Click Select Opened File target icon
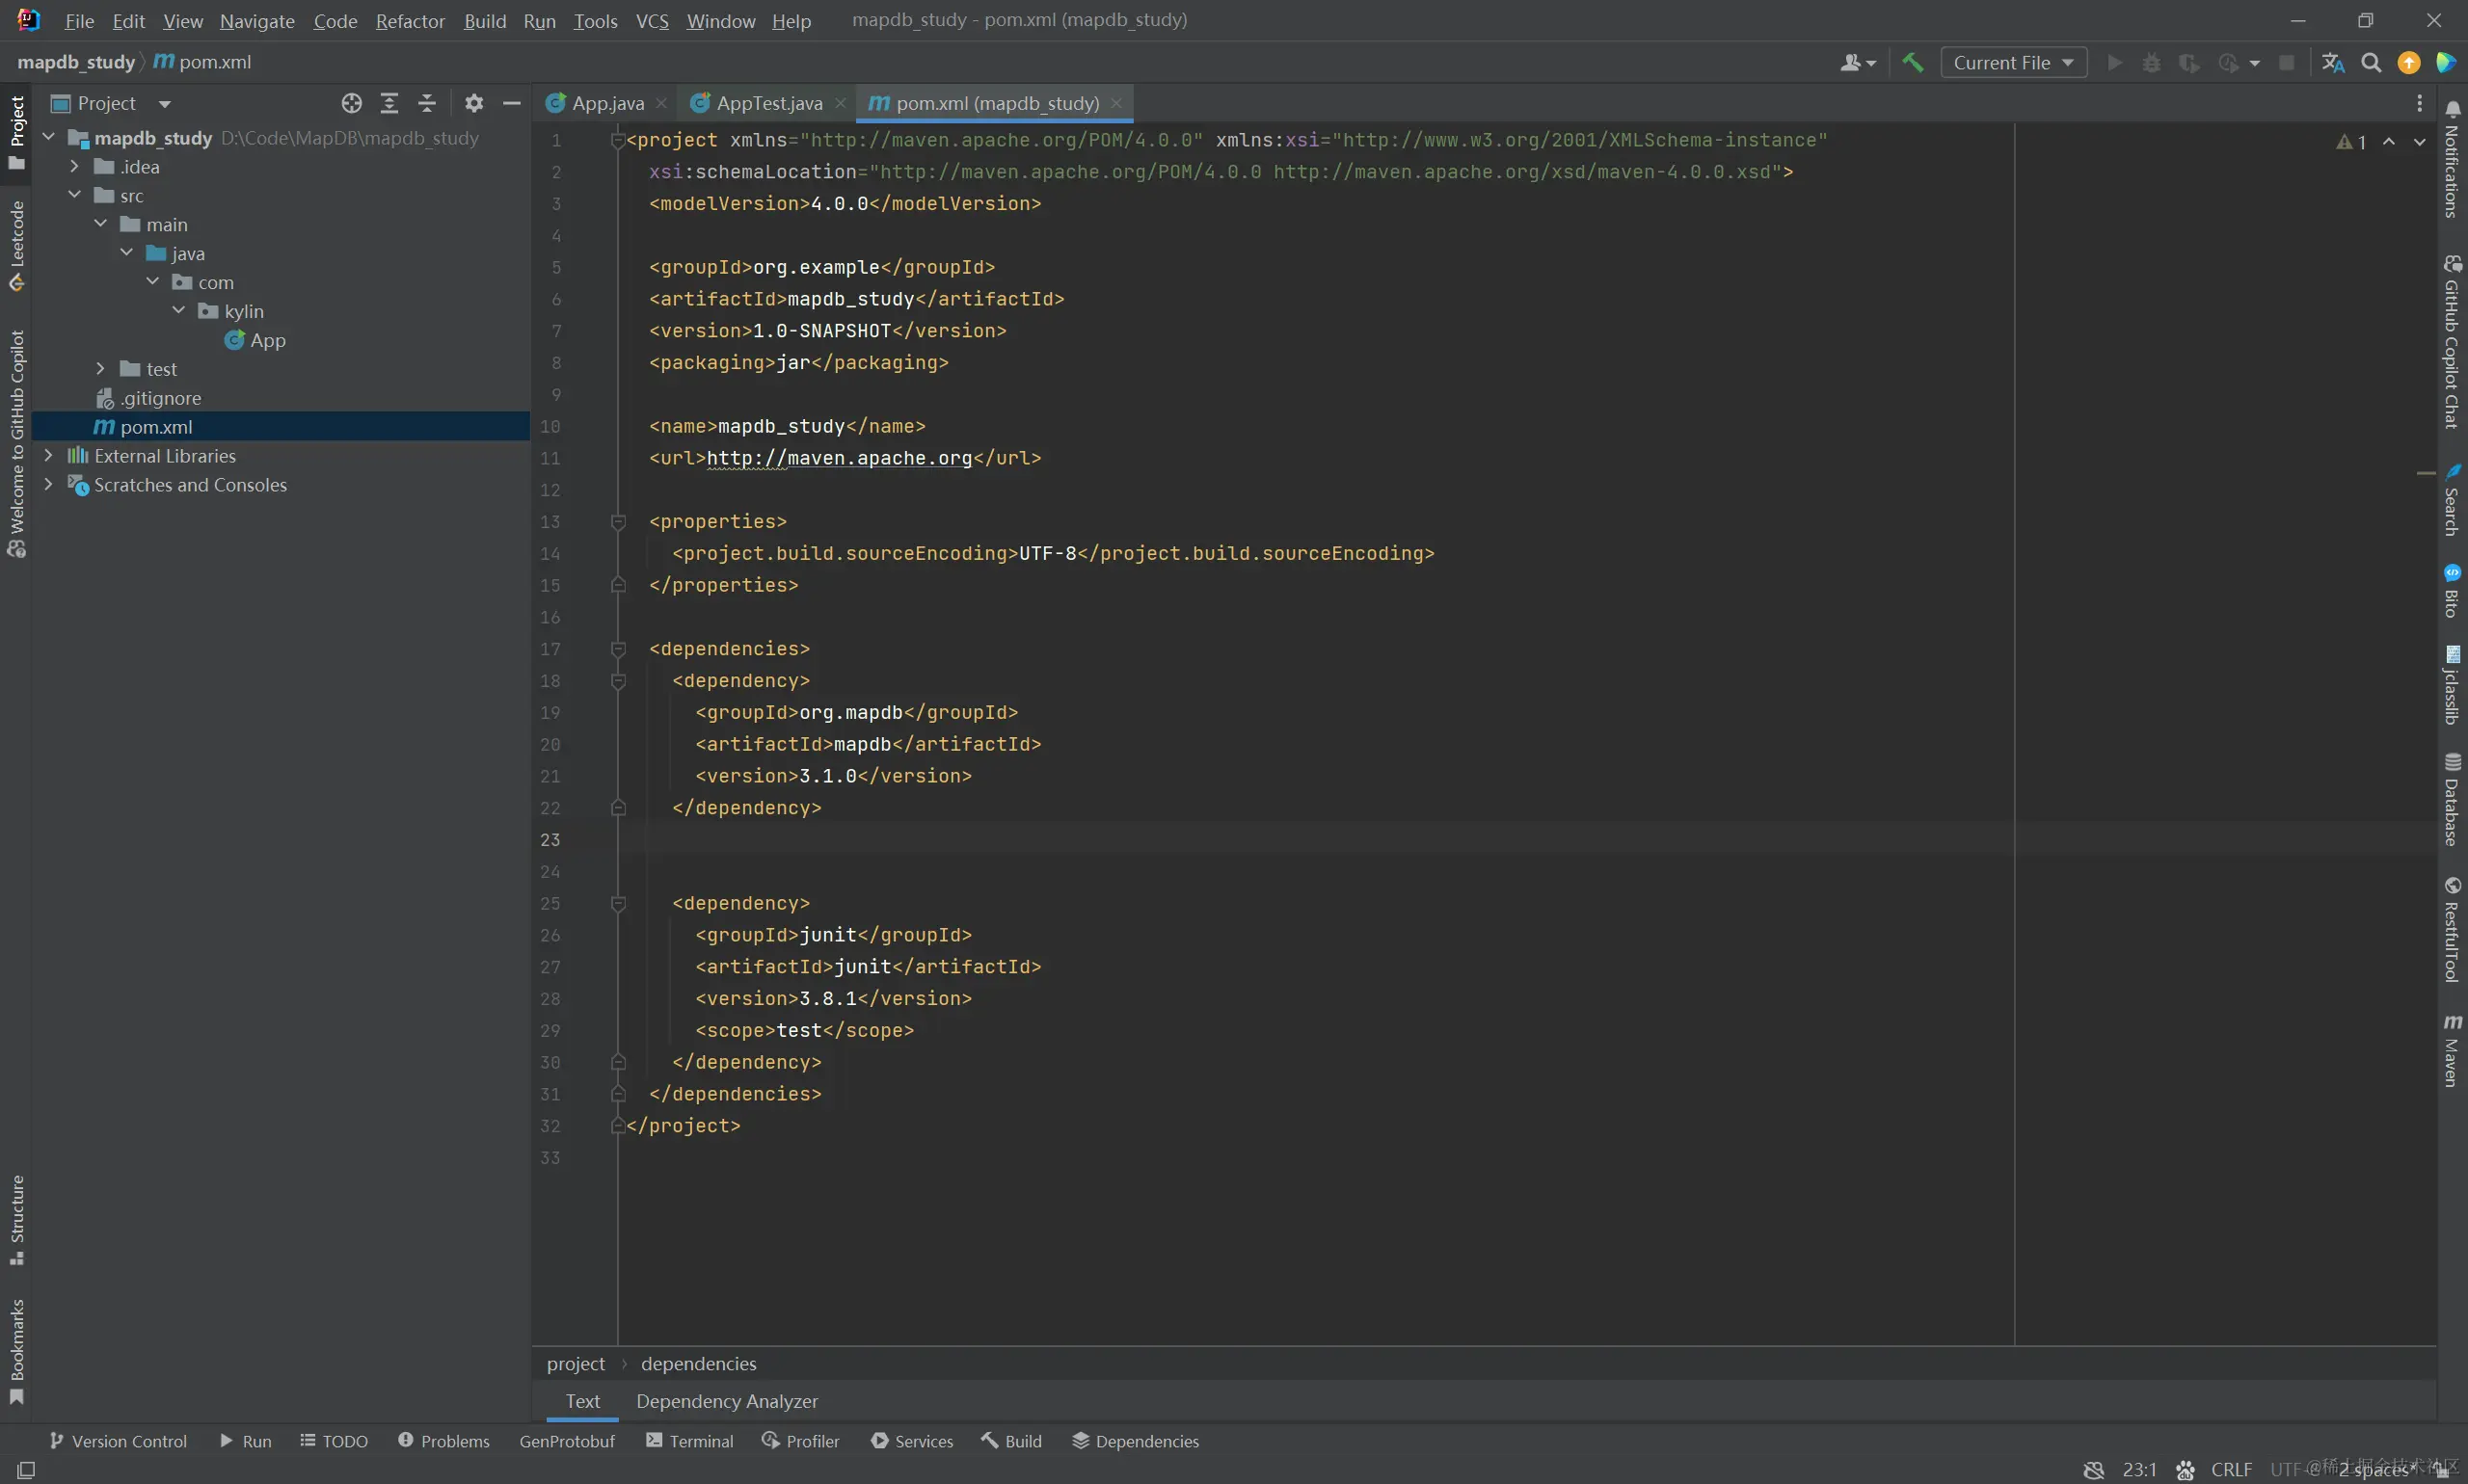Viewport: 2468px width, 1484px height. click(x=351, y=103)
